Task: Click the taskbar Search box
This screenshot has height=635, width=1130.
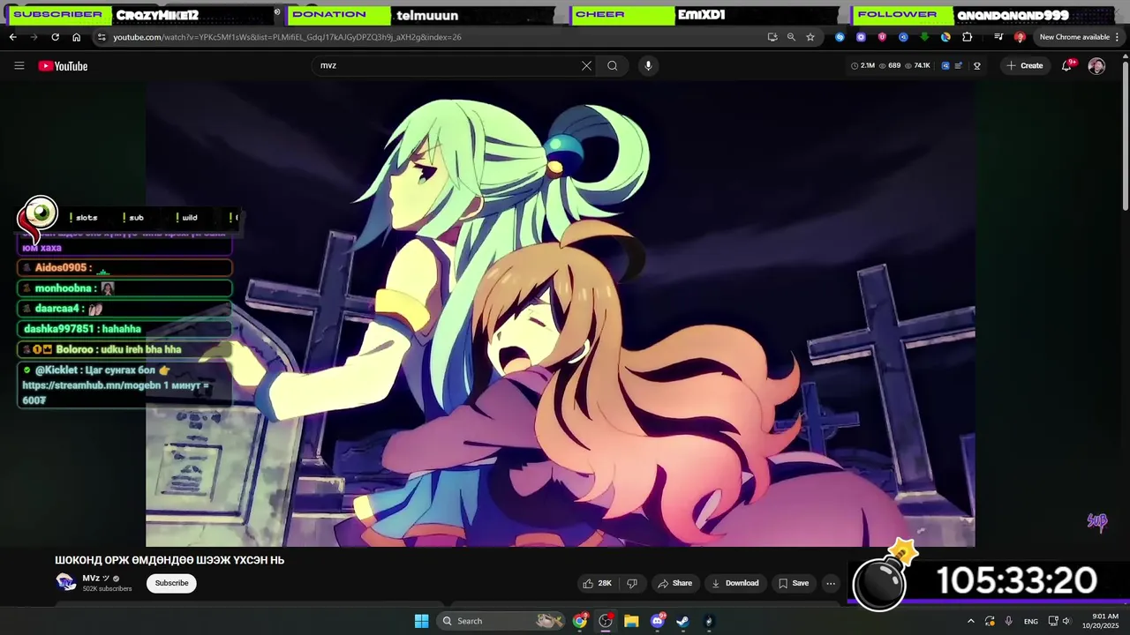Action: point(501,621)
